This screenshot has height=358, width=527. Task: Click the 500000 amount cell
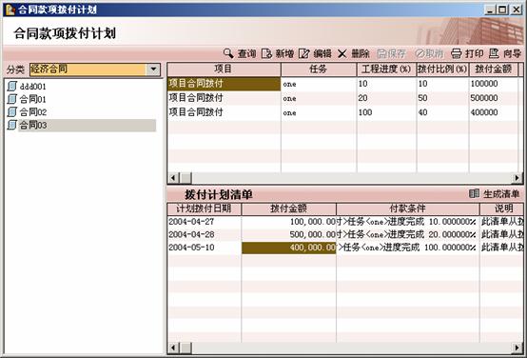coord(494,98)
